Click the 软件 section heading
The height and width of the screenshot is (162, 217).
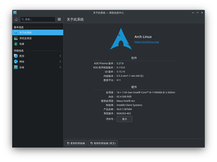134,58
